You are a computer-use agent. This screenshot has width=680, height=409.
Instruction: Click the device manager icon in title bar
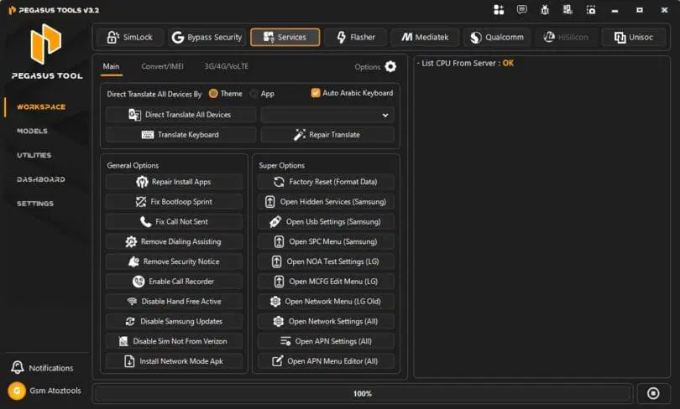(568, 9)
